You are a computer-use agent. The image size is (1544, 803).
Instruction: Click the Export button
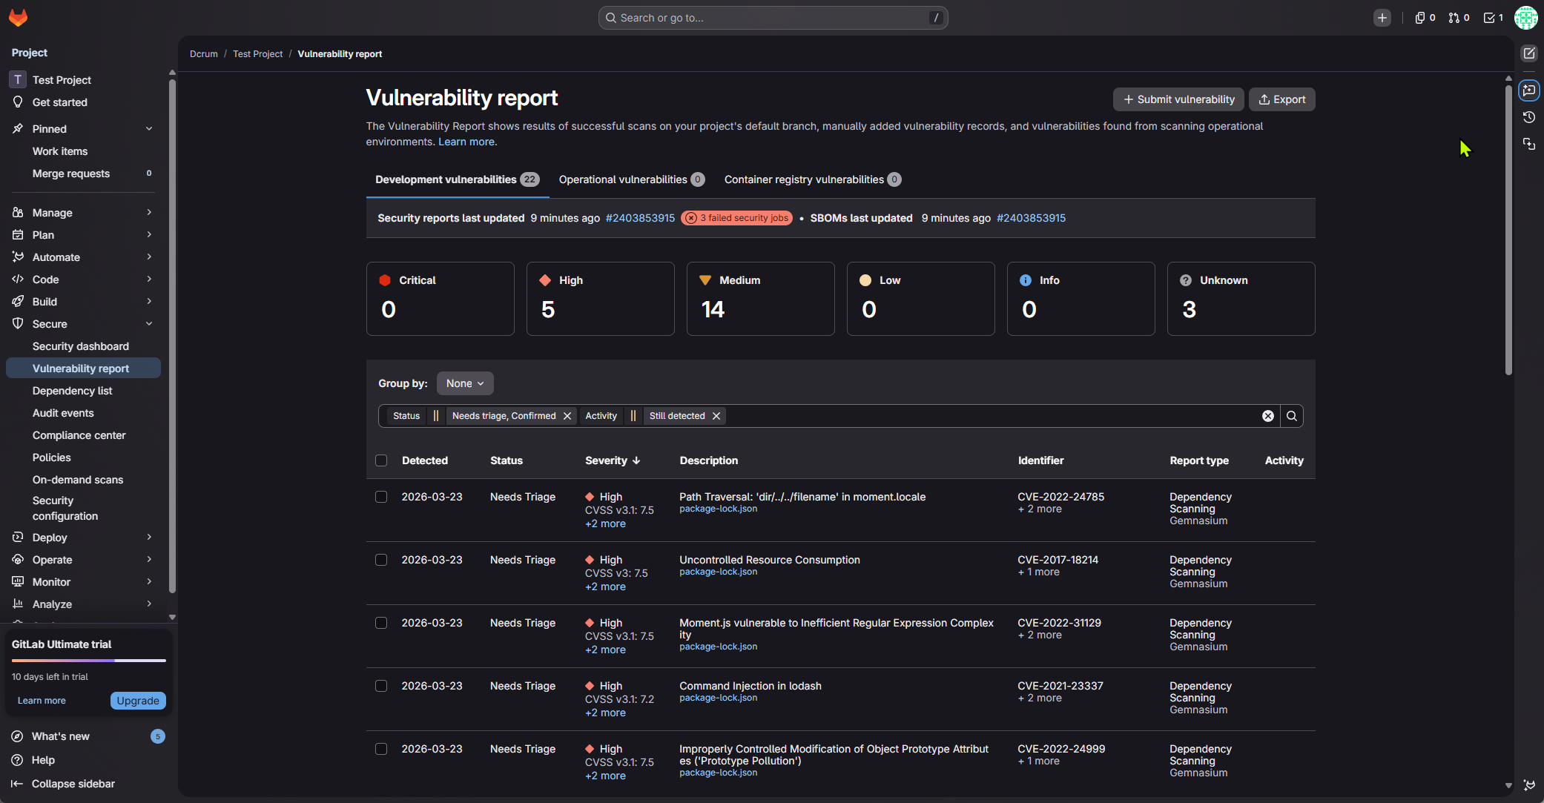[1281, 99]
